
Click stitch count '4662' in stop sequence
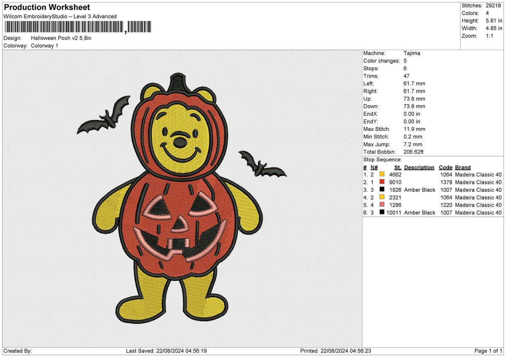[x=396, y=175]
